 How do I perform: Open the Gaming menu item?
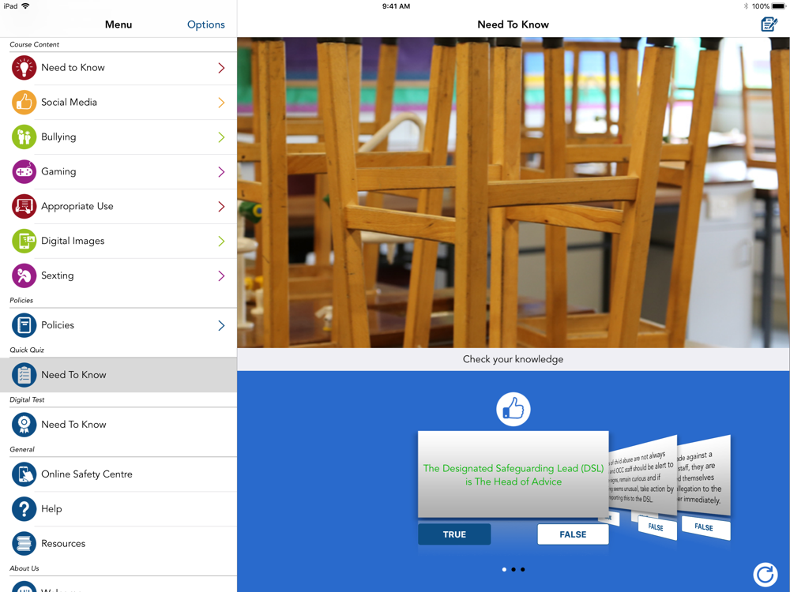(x=118, y=171)
